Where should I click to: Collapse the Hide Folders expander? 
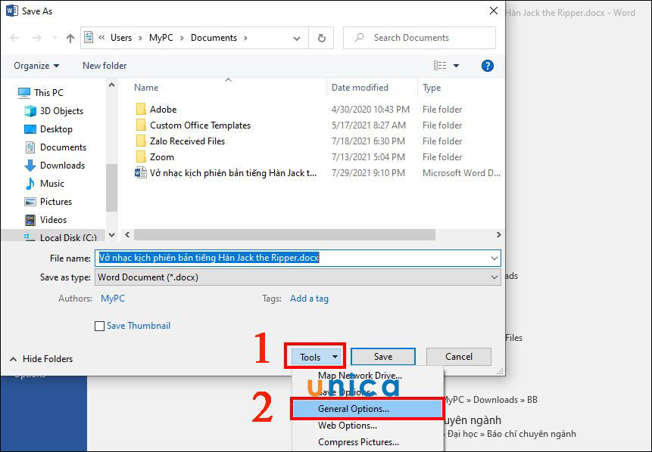click(x=42, y=359)
